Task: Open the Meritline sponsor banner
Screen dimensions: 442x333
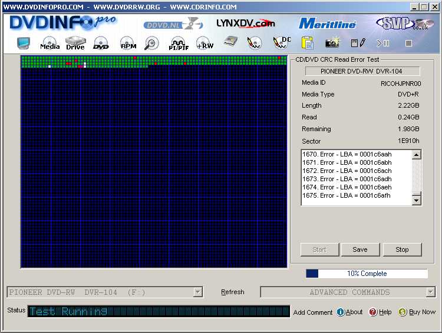Action: coord(327,24)
